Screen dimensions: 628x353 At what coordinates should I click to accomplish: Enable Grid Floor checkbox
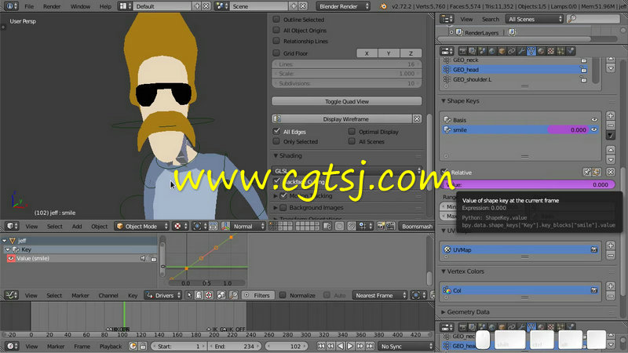(x=276, y=53)
